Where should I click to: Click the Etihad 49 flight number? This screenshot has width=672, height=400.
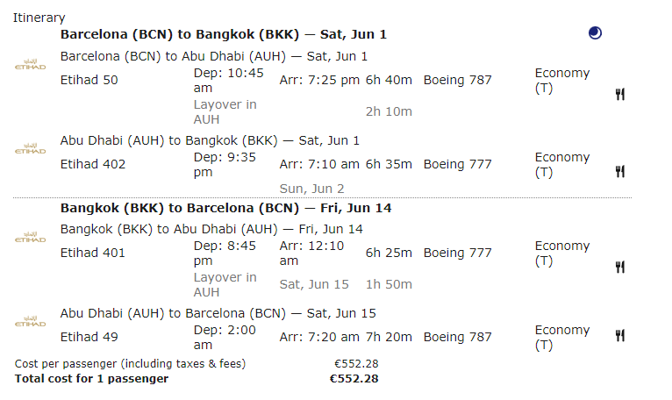click(x=89, y=337)
